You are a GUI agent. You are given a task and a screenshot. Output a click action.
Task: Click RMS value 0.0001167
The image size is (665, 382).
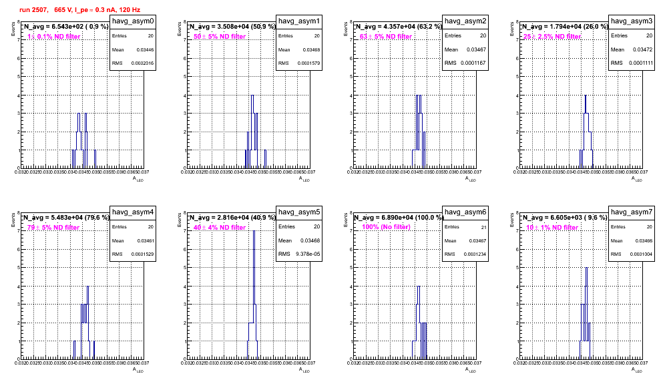point(474,63)
